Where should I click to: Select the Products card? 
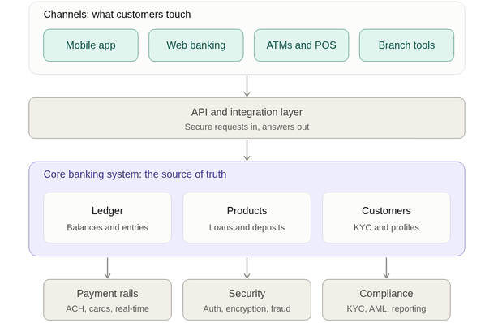point(247,217)
